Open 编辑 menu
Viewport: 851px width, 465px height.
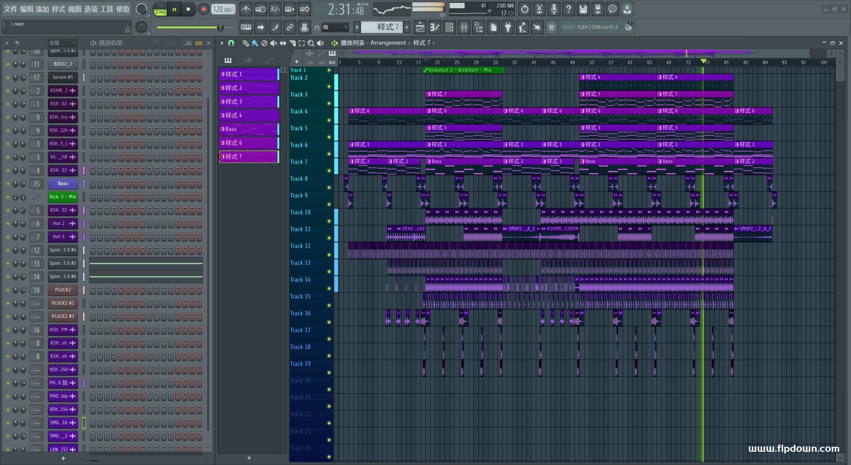[27, 9]
